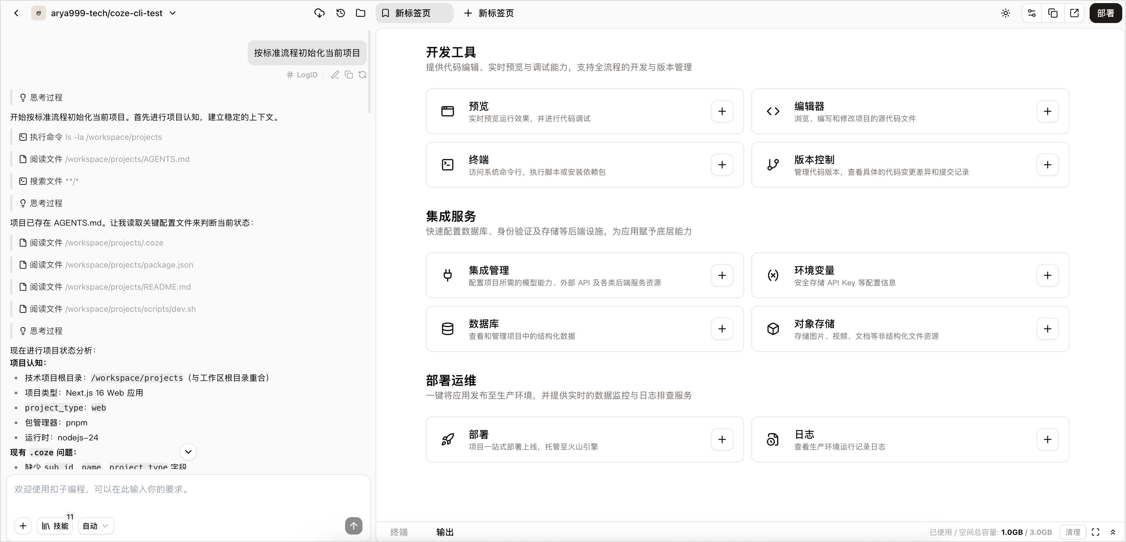The height and width of the screenshot is (542, 1126).
Task: Regenerate the response refresh icon
Action: [362, 75]
